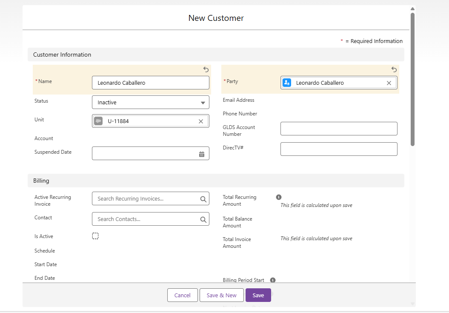
Task: Click the party person icon
Action: [287, 83]
